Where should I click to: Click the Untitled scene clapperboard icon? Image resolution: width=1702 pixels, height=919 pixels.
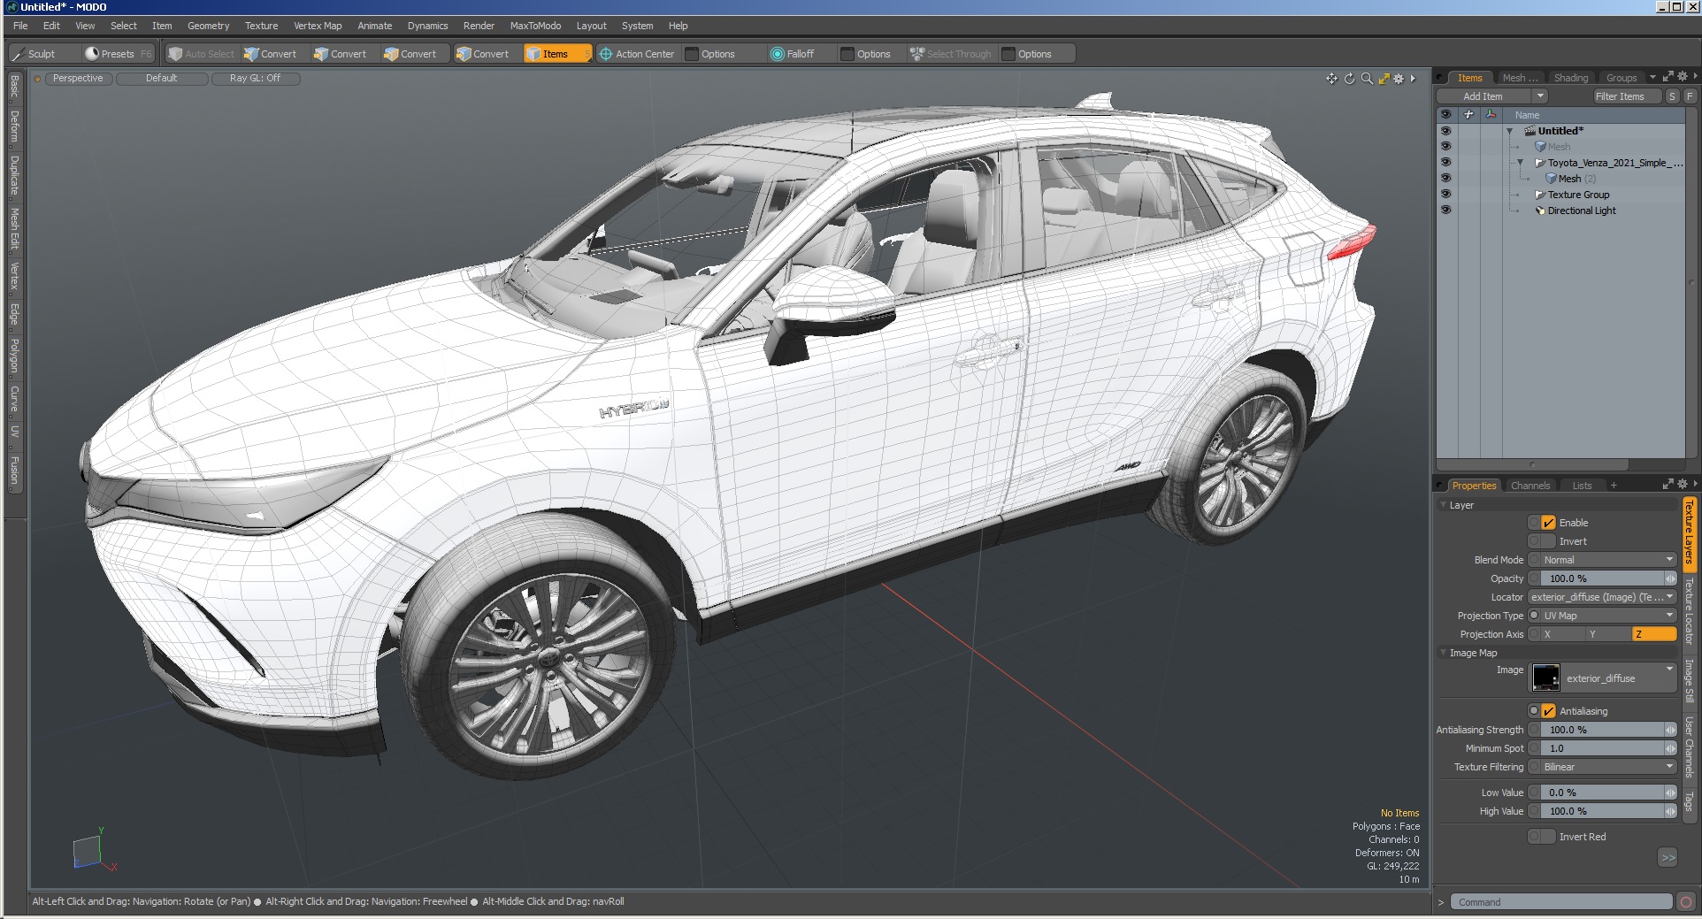click(x=1529, y=131)
